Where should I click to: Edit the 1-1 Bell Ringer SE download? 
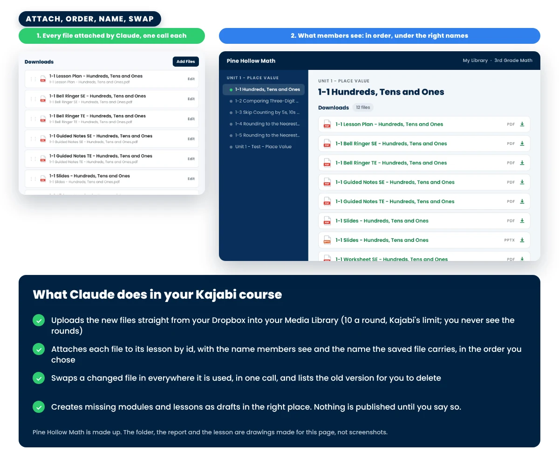click(x=191, y=99)
